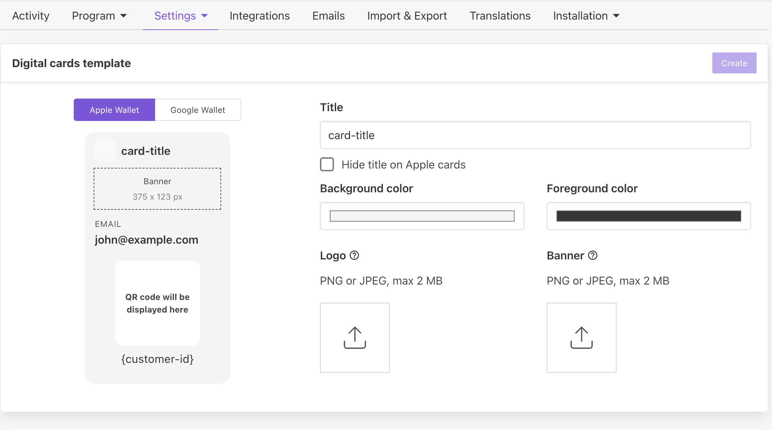The width and height of the screenshot is (772, 430).
Task: Switch to the Google Wallet option
Action: [198, 110]
